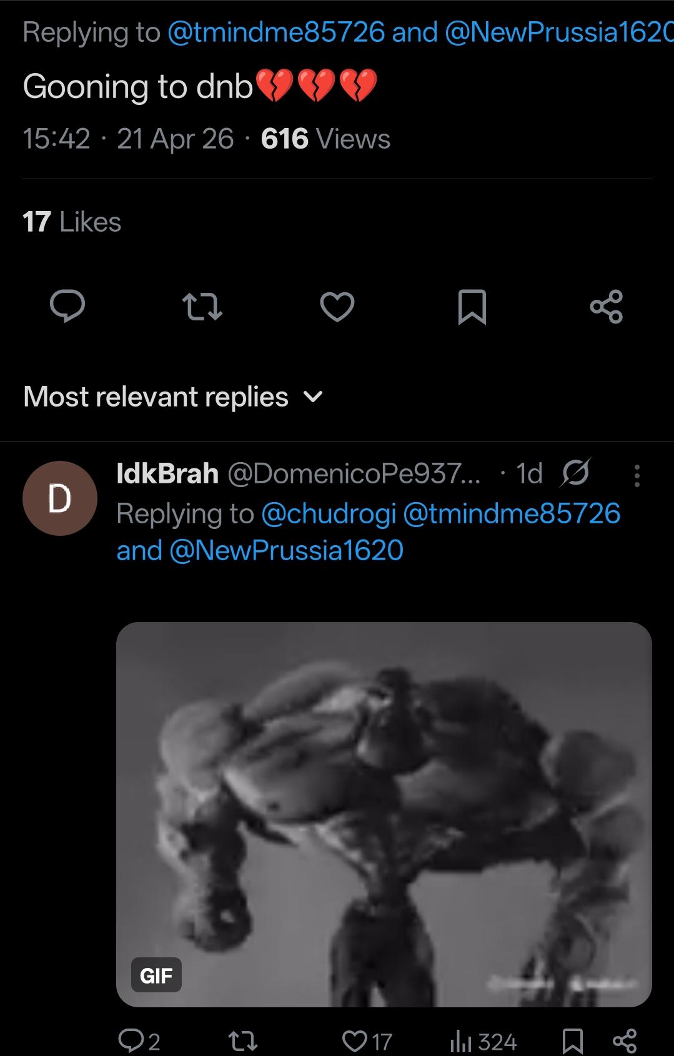Repost IdkBrah's GIF reply
The height and width of the screenshot is (1056, 674).
(242, 1041)
